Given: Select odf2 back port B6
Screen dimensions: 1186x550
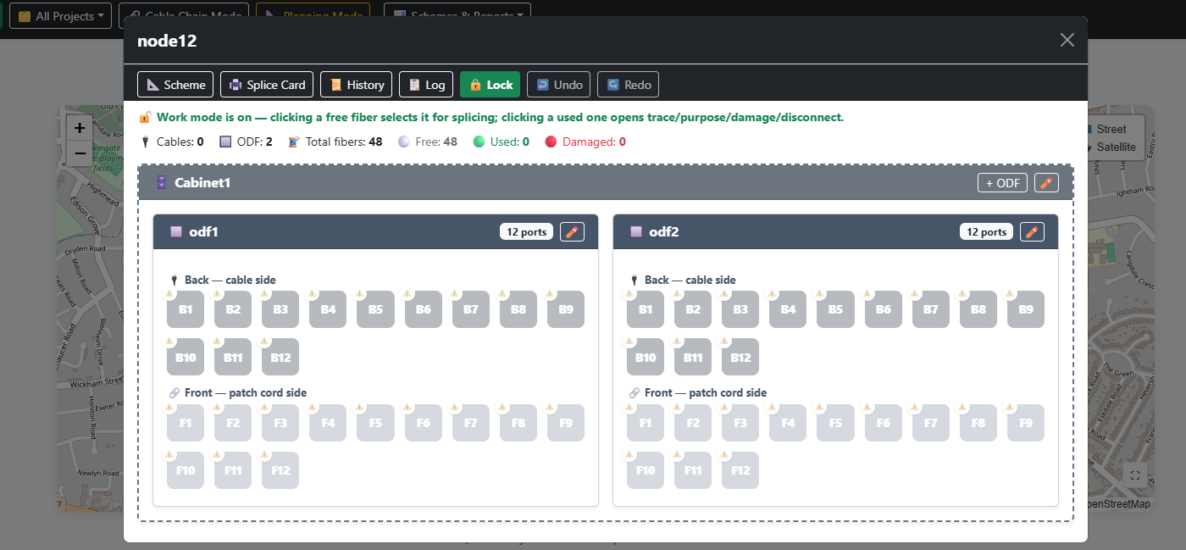Looking at the screenshot, I should [x=884, y=309].
